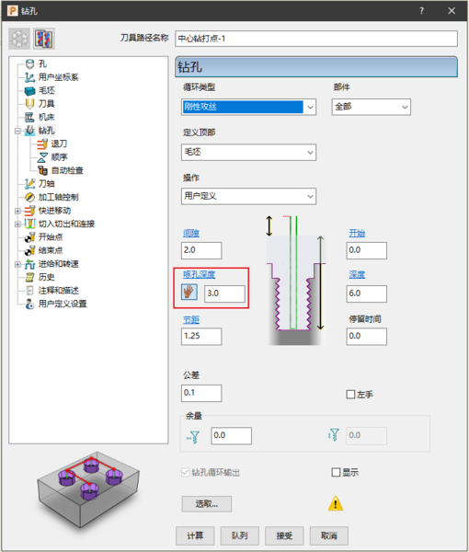The image size is (469, 552).
Task: Select 进给和转速 tree item
Action: click(59, 264)
